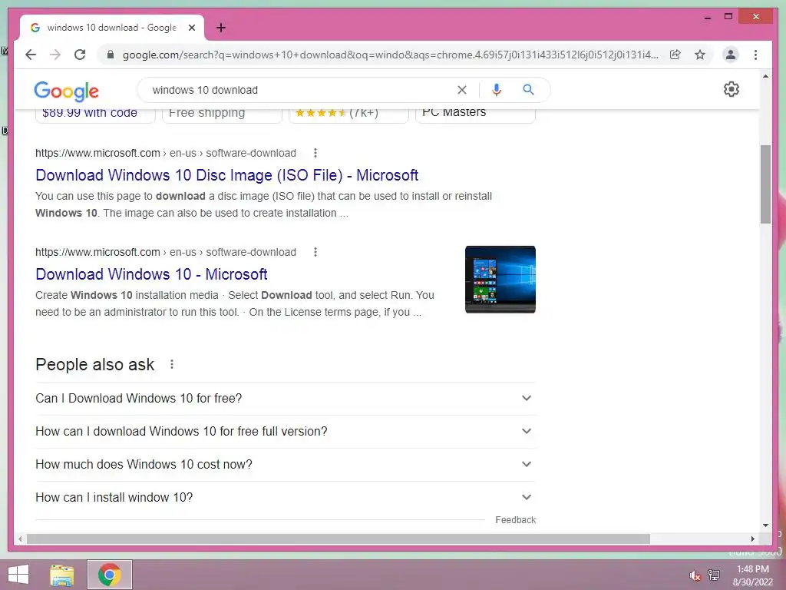The image size is (786, 590).
Task: Open the Windows Start menu
Action: 18,575
